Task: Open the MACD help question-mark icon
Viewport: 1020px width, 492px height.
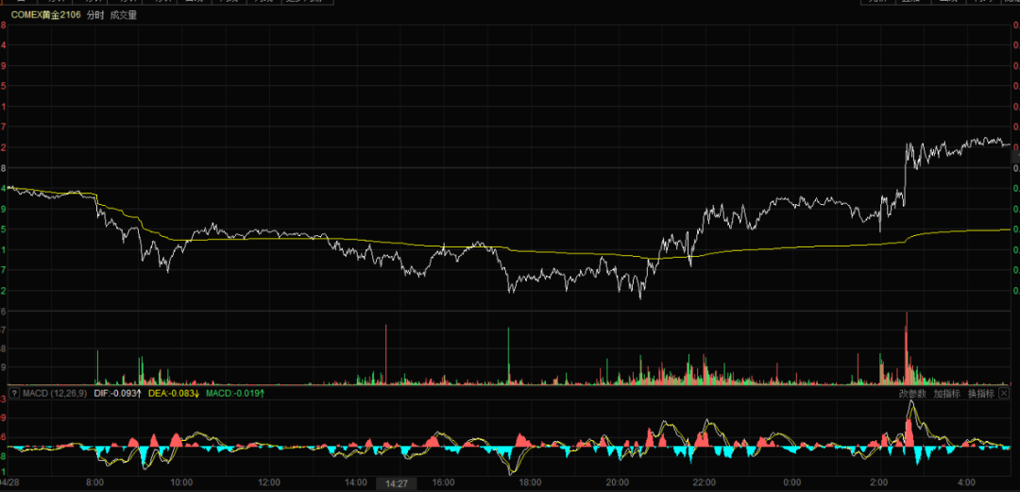Action: [x=14, y=393]
